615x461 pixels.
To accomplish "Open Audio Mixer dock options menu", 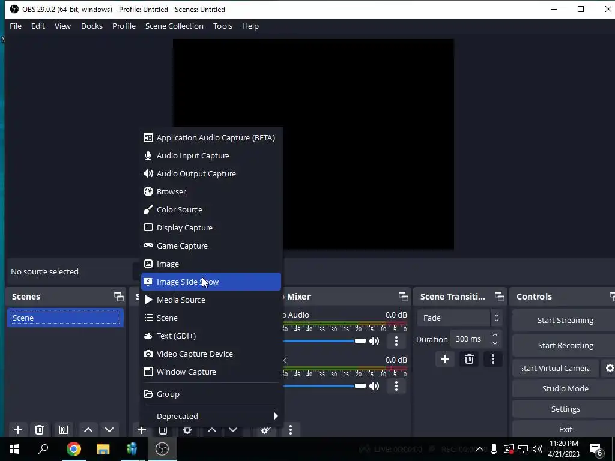I will click(291, 430).
